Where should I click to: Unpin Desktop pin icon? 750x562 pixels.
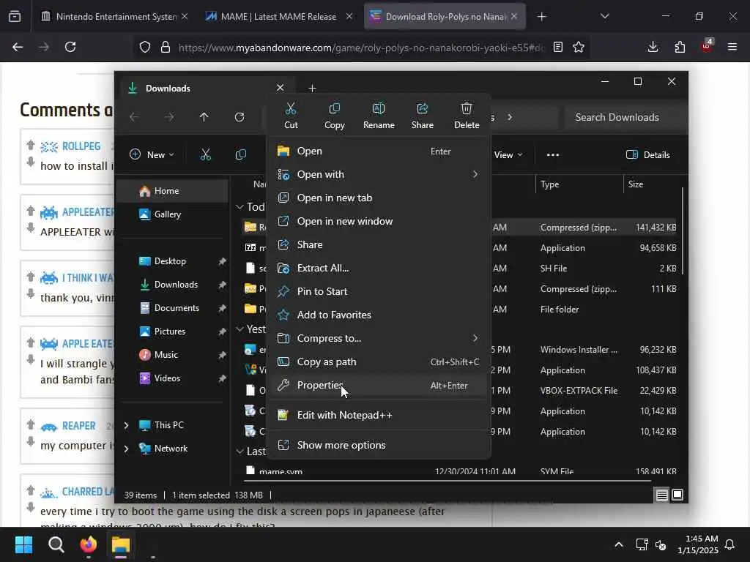pyautogui.click(x=222, y=261)
